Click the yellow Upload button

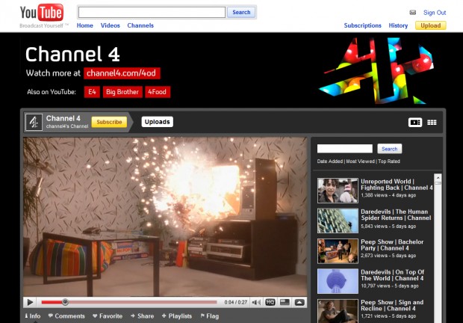tap(431, 25)
